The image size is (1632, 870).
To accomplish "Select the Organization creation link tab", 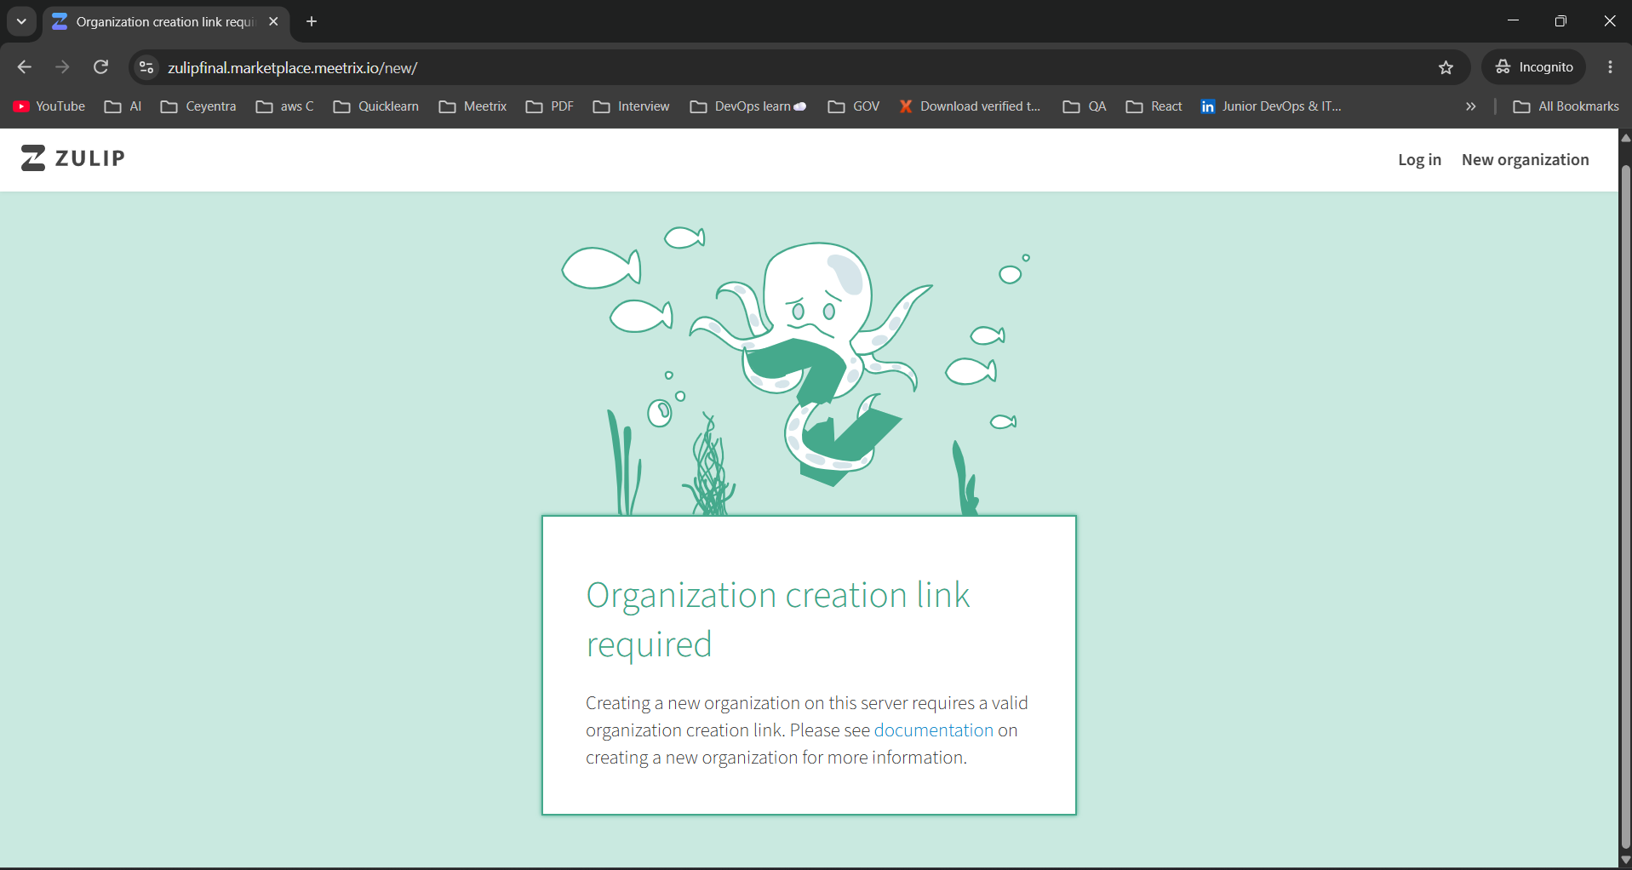I will pos(166,22).
